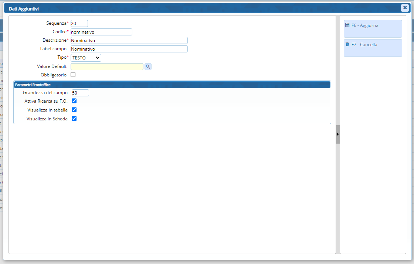Edit the Grandezza del campo value
Screen dimensions: 414x264
pos(80,93)
